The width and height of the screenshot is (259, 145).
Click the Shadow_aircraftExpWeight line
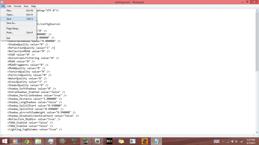click(x=41, y=112)
